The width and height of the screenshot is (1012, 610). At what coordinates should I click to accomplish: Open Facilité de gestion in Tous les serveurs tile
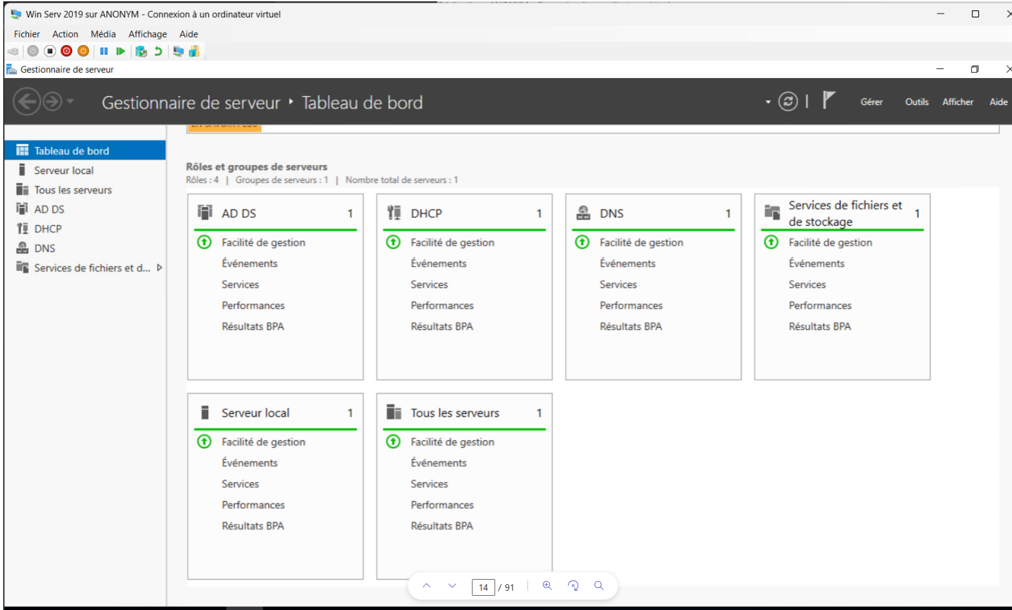452,442
